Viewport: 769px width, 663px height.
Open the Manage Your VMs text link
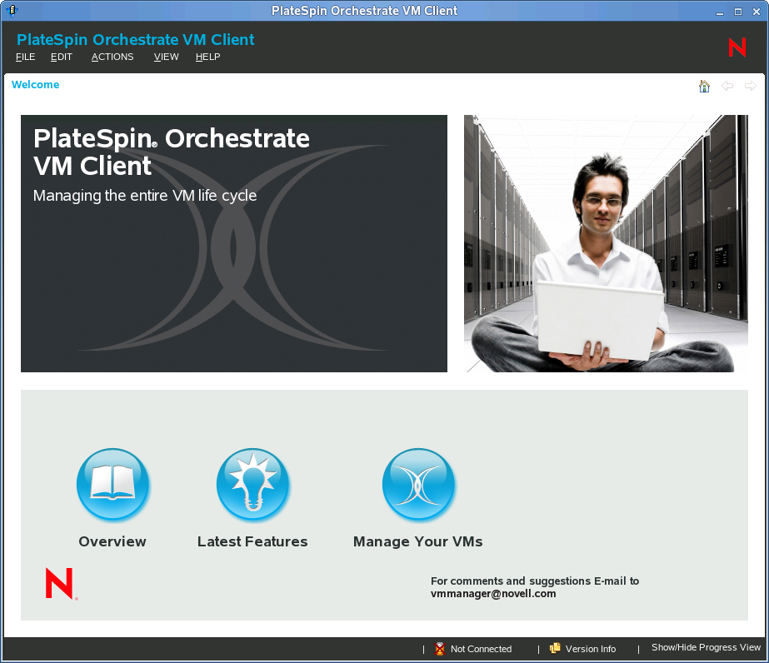point(418,541)
